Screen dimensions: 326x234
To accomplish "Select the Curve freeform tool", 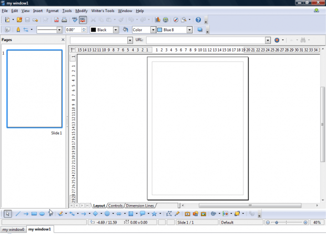I will pos(60,213).
